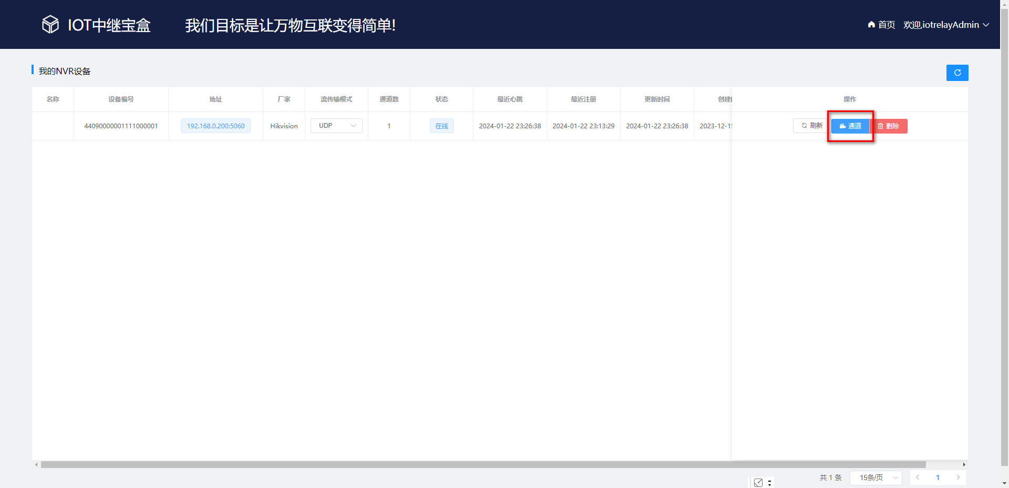Screen dimensions: 1009x488
Task: Click the down arrow of the vertical scrollbar
Action: (x=1004, y=483)
